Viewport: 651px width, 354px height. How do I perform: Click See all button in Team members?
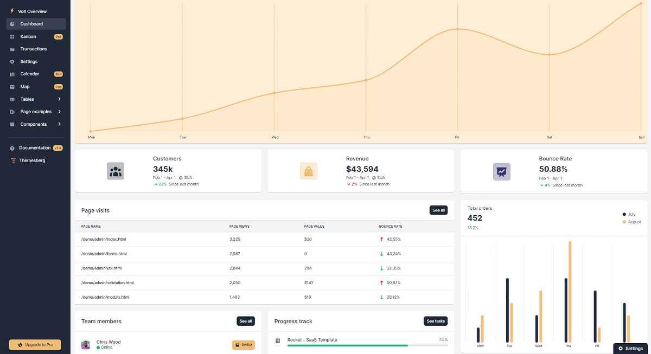(246, 321)
